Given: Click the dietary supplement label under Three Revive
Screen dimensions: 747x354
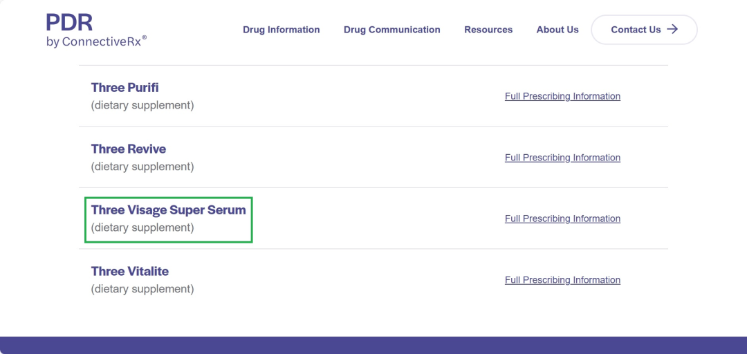Looking at the screenshot, I should 142,167.
